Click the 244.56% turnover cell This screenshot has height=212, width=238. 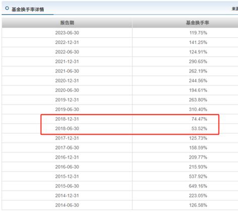(198, 80)
